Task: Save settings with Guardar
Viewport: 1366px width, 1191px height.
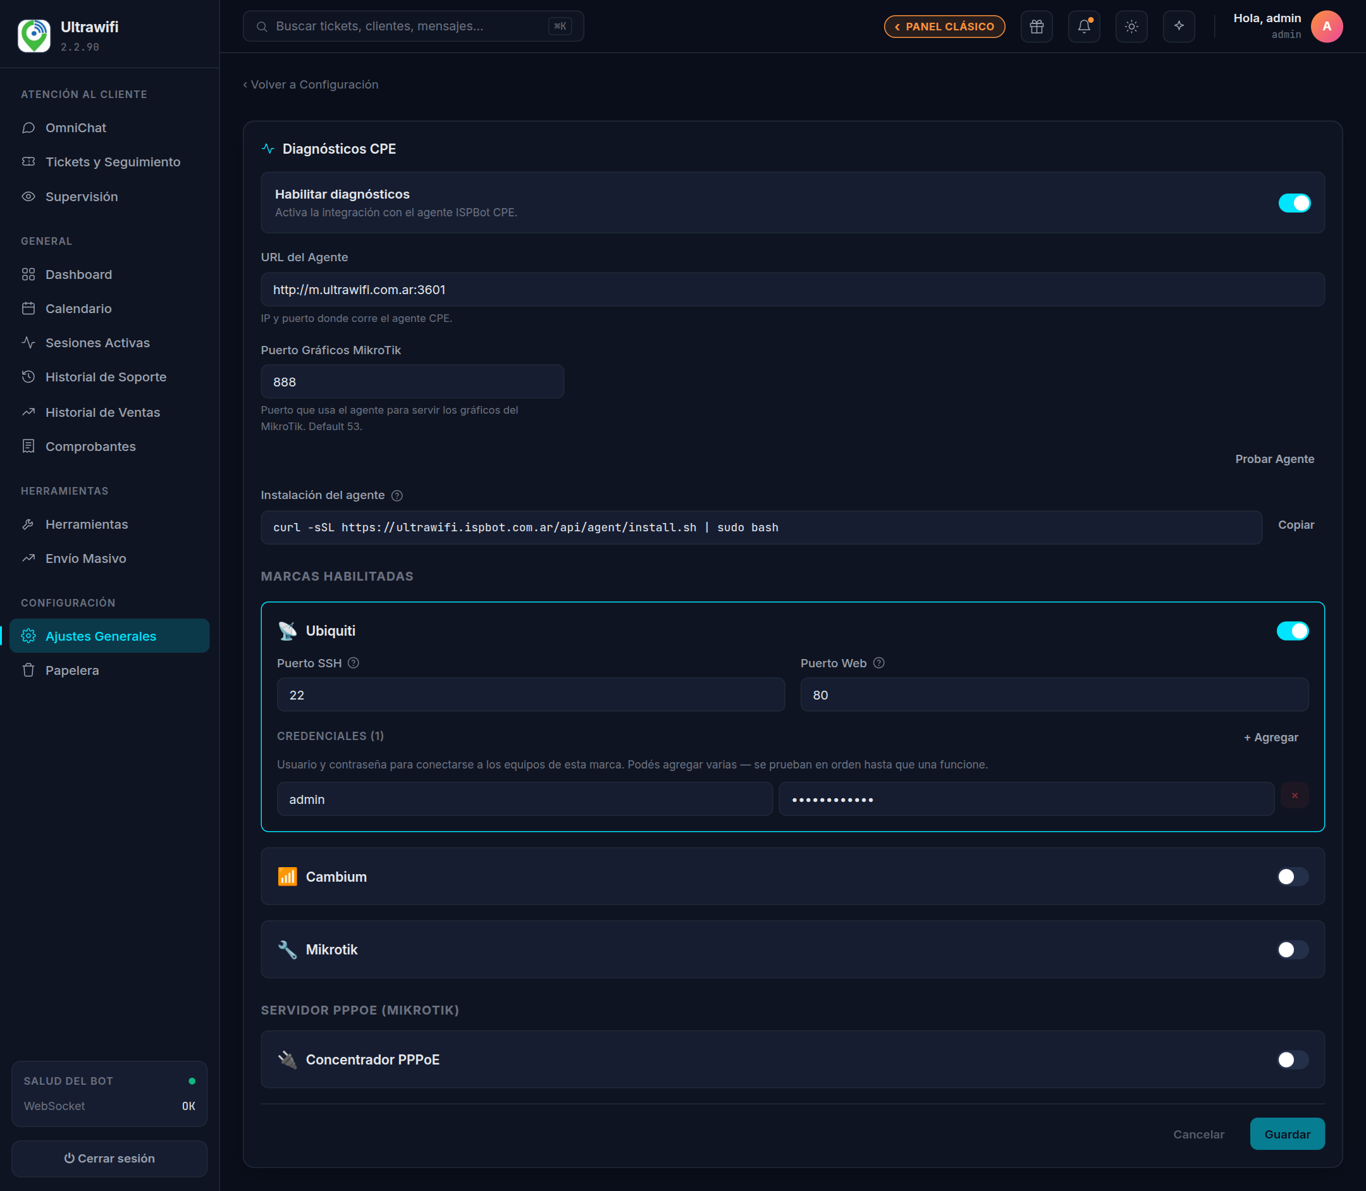Action: tap(1287, 1135)
